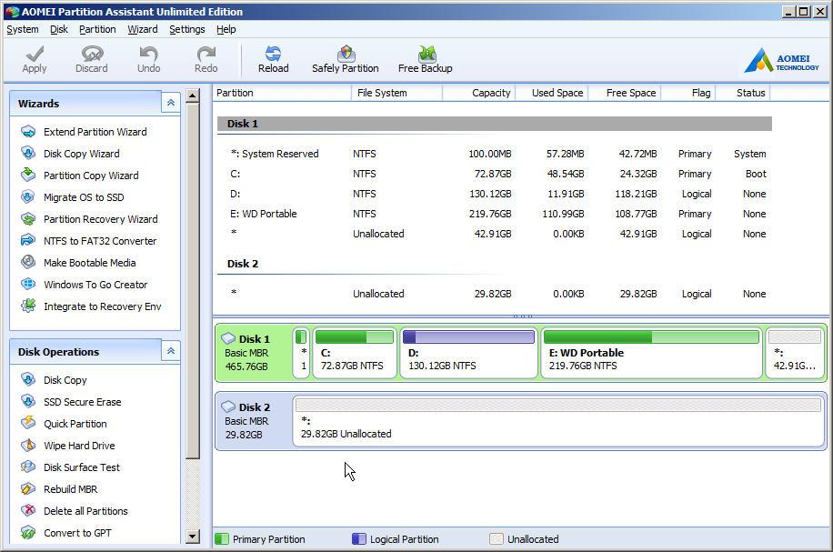The image size is (833, 552).
Task: Select the 29.82GB Unallocated block on Disk 2
Action: pyautogui.click(x=557, y=421)
